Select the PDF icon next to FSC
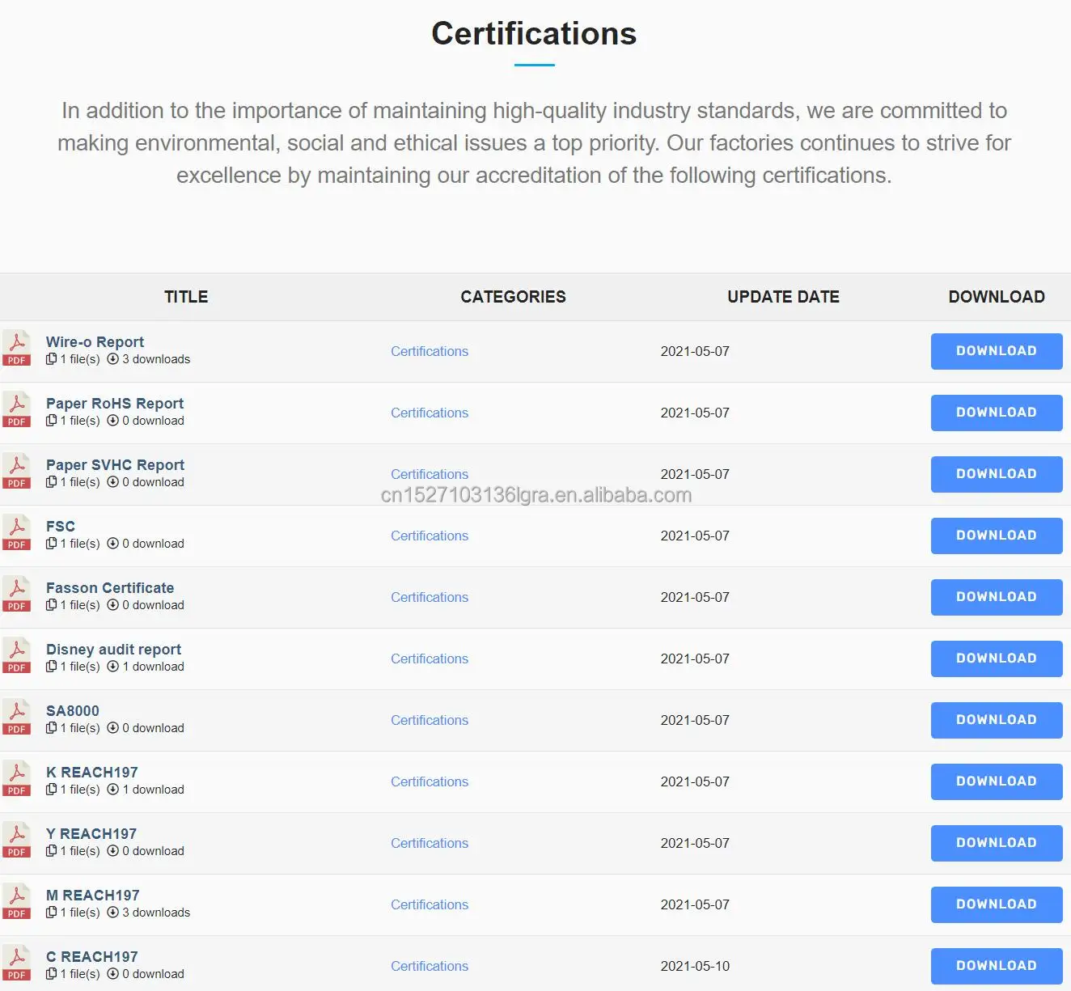The height and width of the screenshot is (991, 1071). (x=17, y=533)
